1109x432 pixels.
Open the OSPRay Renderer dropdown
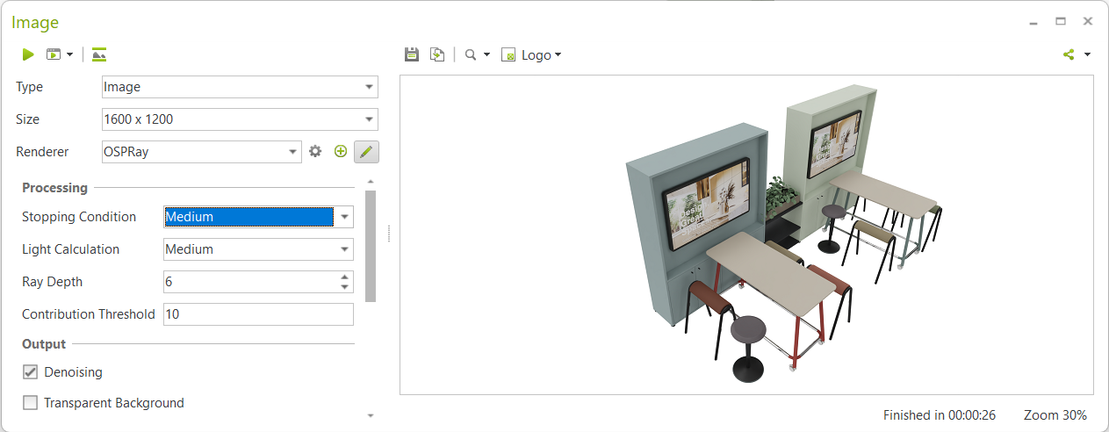[293, 152]
